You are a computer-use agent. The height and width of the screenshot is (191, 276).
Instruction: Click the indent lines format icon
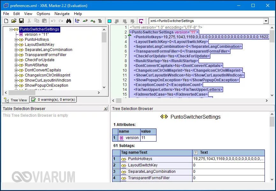pos(100,21)
